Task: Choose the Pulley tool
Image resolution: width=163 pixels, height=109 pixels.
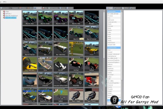Action: coord(114,32)
